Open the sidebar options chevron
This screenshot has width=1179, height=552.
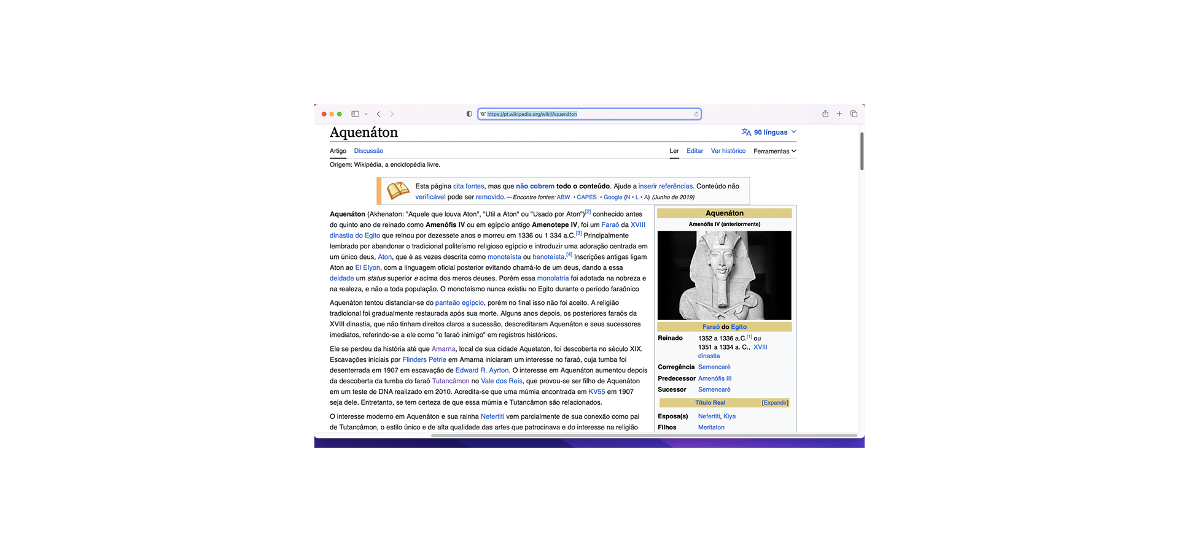366,114
